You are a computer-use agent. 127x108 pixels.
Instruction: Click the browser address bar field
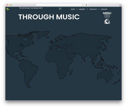[60, 5]
